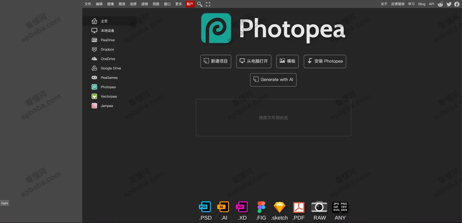Select 主页 in the sidebar
The height and width of the screenshot is (223, 462).
pyautogui.click(x=109, y=21)
